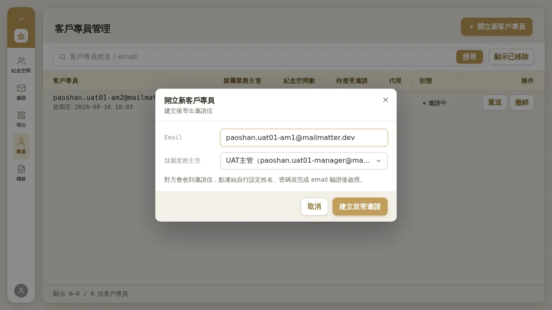Click the 建立後寄出邀請信 subtitle
The height and width of the screenshot is (310, 552).
pos(188,111)
